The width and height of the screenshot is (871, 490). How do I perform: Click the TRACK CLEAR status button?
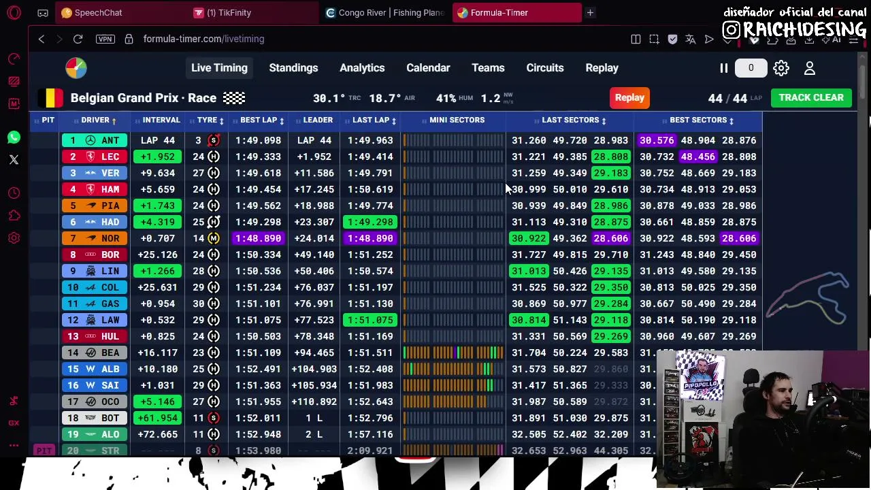[x=811, y=97]
